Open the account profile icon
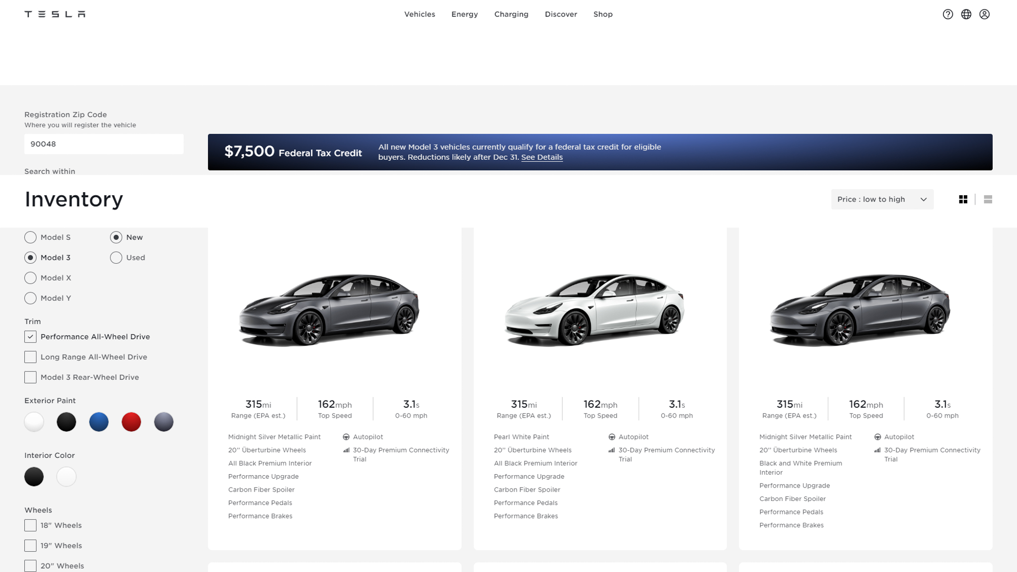 (984, 14)
